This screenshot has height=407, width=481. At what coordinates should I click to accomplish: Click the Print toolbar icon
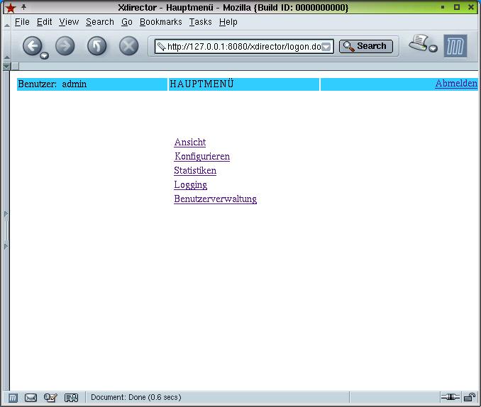point(420,43)
